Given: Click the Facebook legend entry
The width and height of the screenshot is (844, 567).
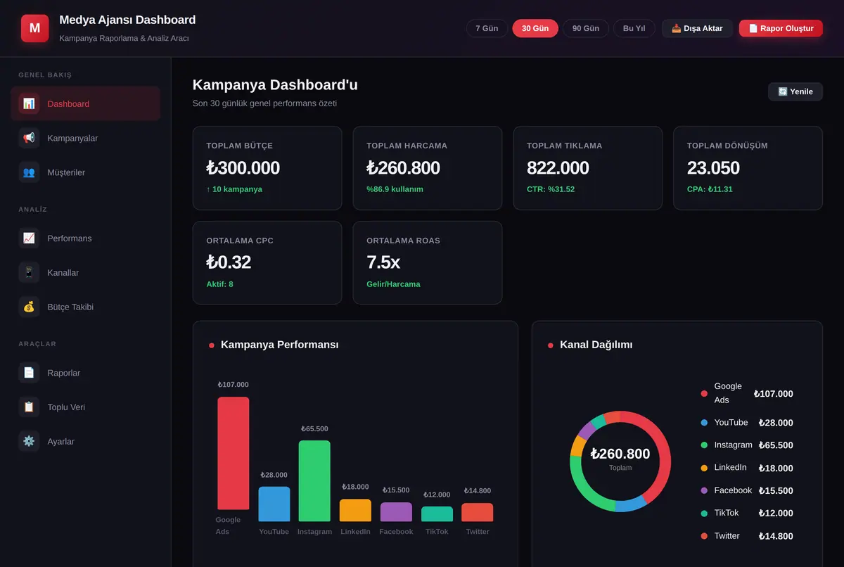Looking at the screenshot, I should coord(747,490).
